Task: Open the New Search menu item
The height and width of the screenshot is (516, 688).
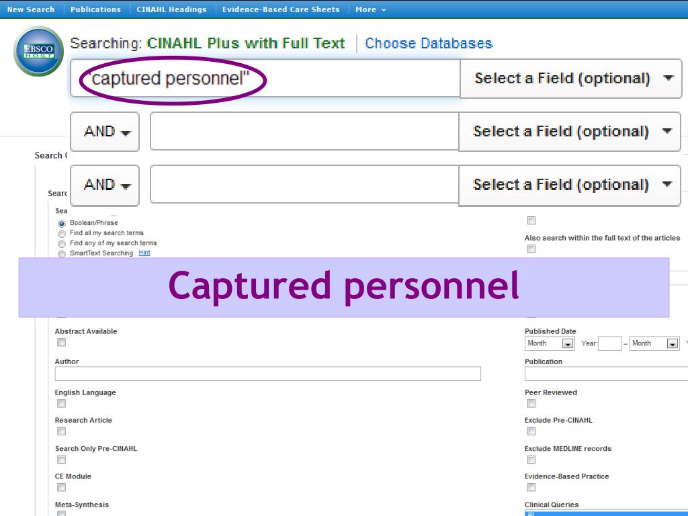Action: 31,9
